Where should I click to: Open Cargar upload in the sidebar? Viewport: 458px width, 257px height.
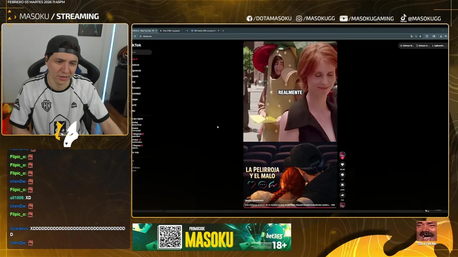(x=135, y=99)
